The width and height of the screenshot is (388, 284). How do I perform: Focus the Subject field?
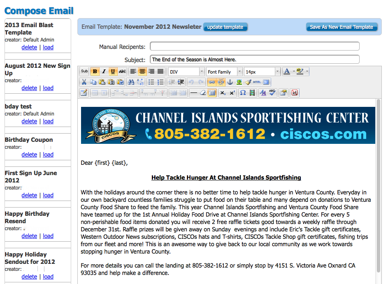tap(255, 59)
